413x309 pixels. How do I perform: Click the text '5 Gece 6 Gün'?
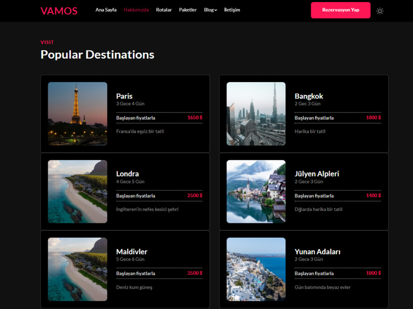(131, 259)
